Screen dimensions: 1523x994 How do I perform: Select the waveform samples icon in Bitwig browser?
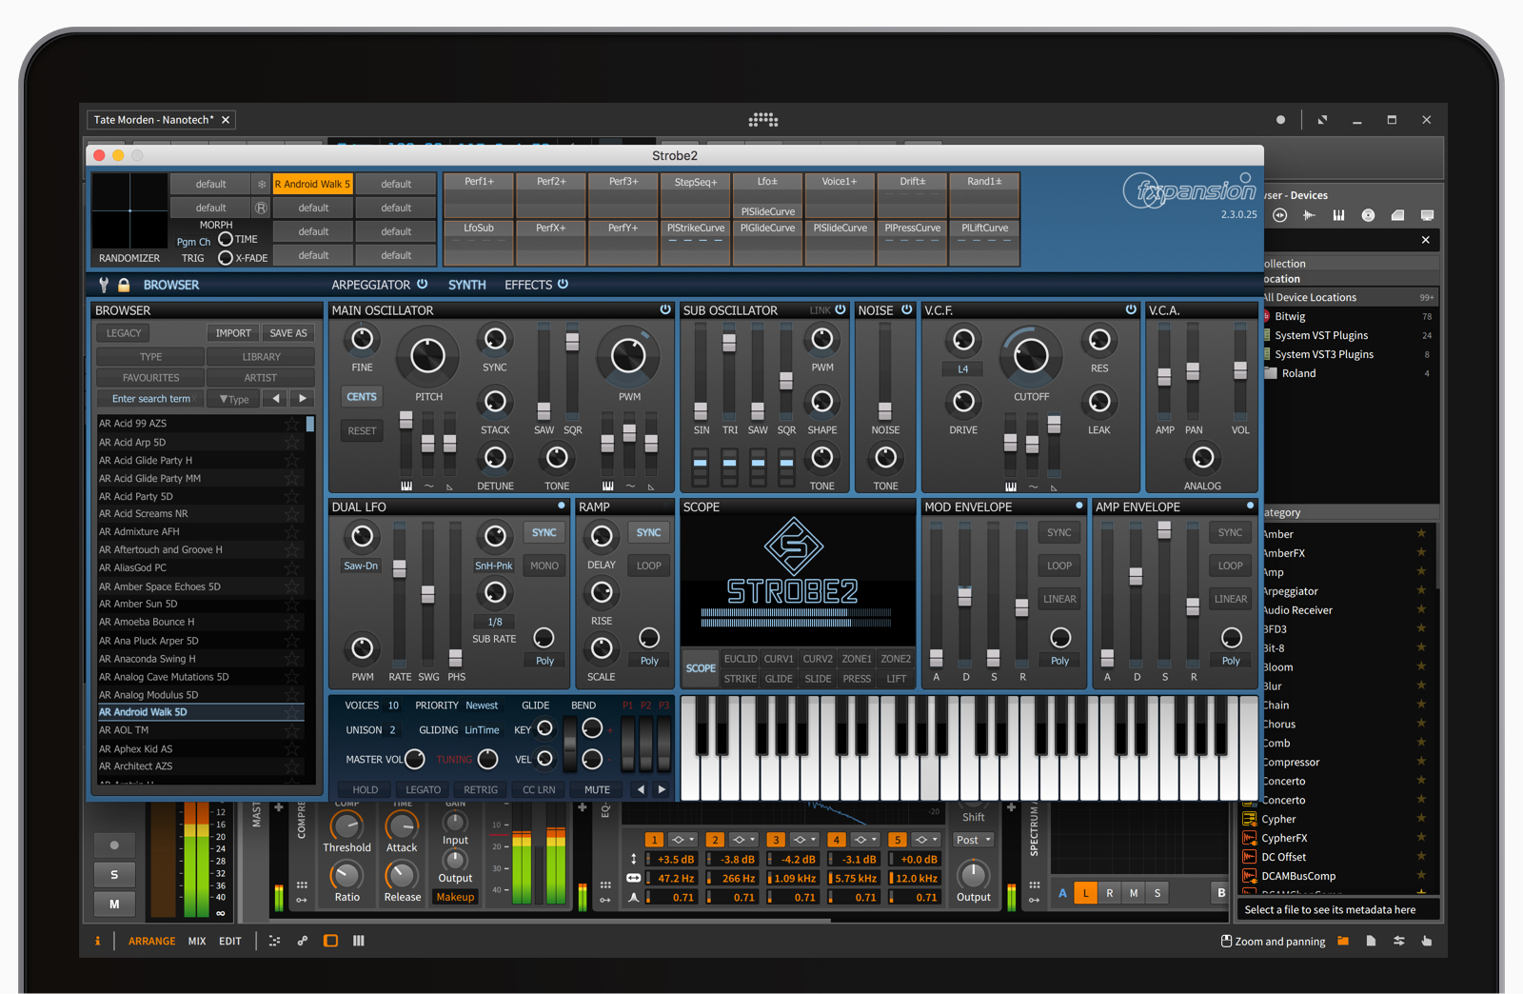point(1310,215)
